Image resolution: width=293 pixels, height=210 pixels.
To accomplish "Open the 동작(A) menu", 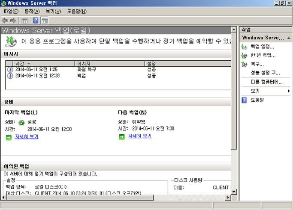I will 32,12.
